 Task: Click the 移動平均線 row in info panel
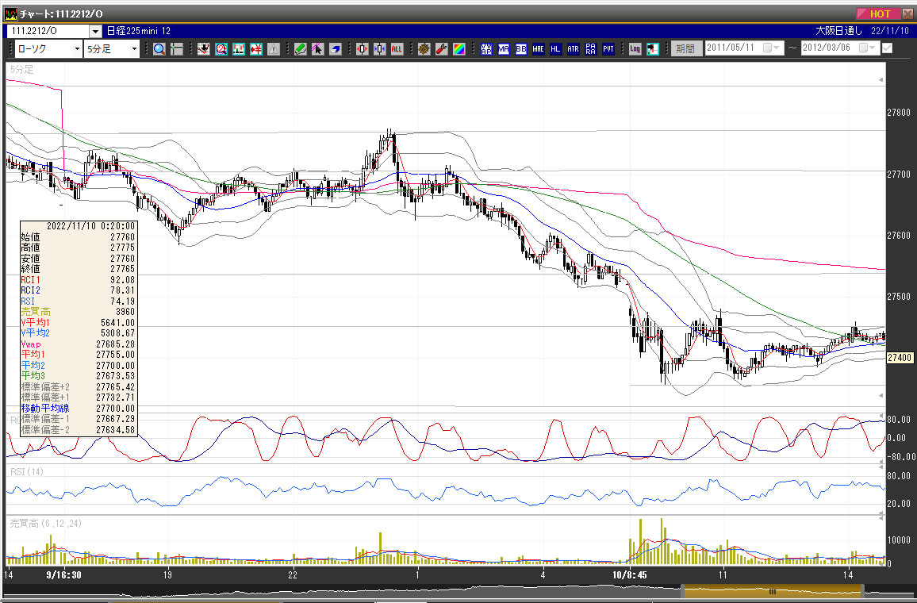click(x=79, y=409)
